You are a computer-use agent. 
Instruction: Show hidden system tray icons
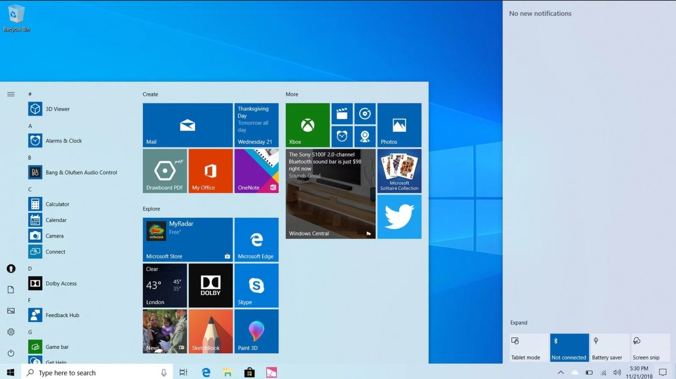tap(560, 373)
